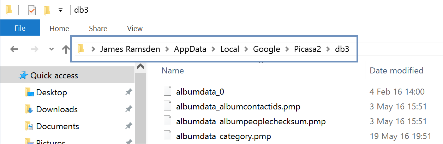Viewport: 443px width, 144px height.
Task: Click AppData in the address path
Action: click(x=190, y=49)
